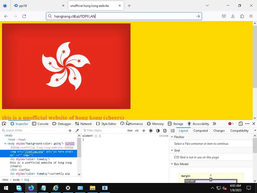Click the Filter Styles input
The width and height of the screenshot is (257, 193).
[104, 130]
